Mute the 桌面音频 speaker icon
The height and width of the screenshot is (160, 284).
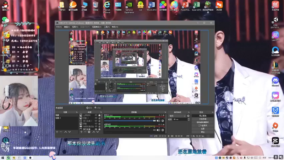158,130
